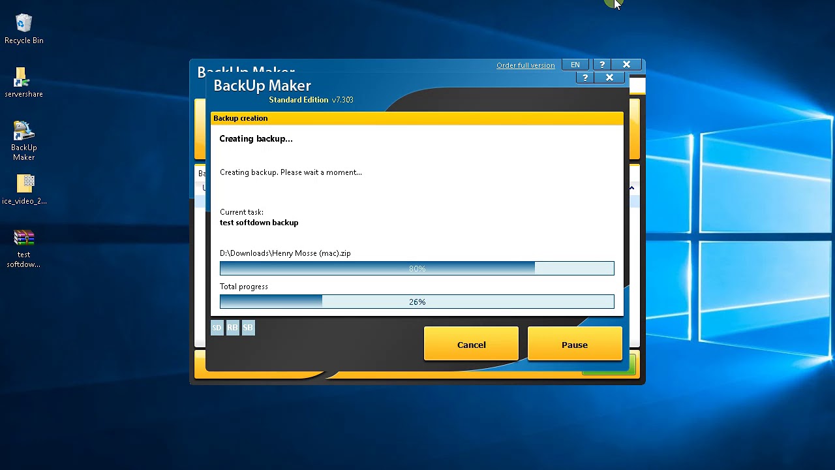Viewport: 835px width, 470px height.
Task: Click the Order full version link
Action: [x=526, y=65]
